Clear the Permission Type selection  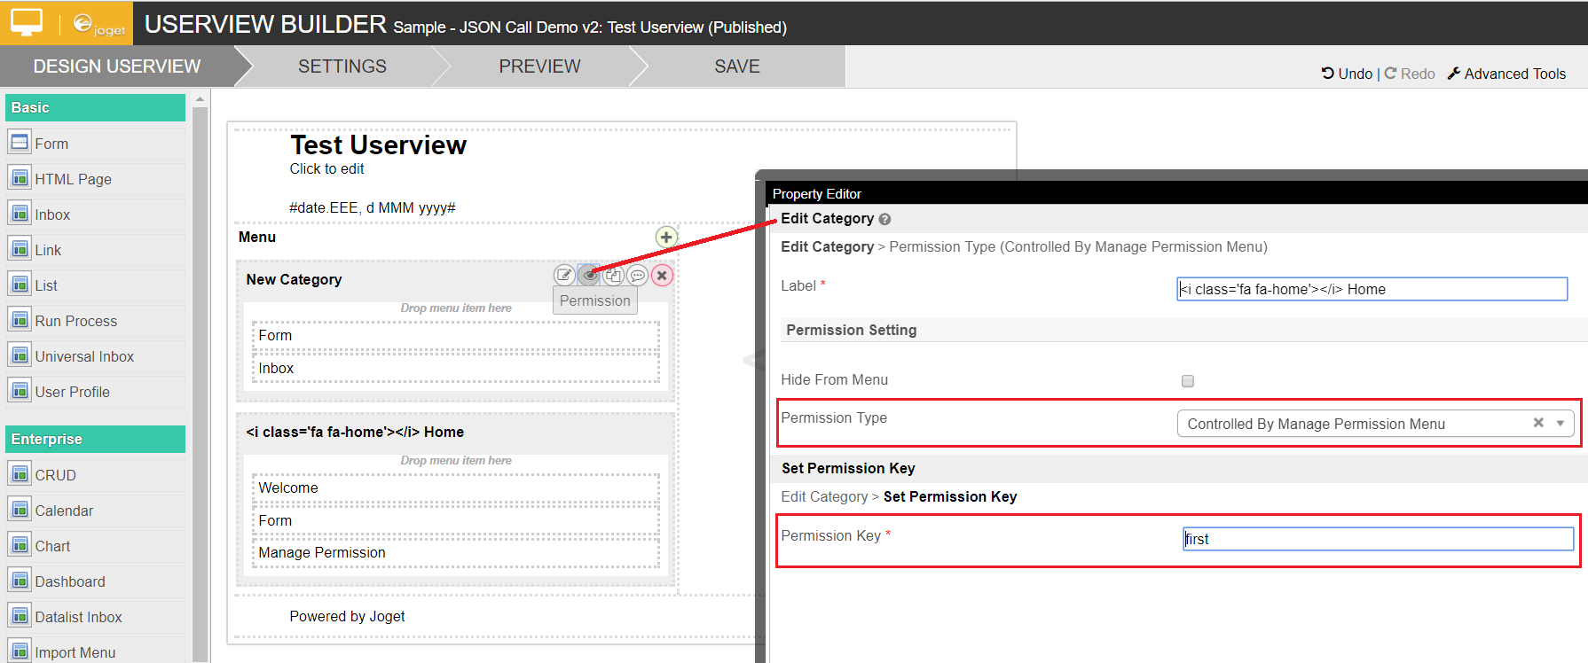click(1538, 423)
